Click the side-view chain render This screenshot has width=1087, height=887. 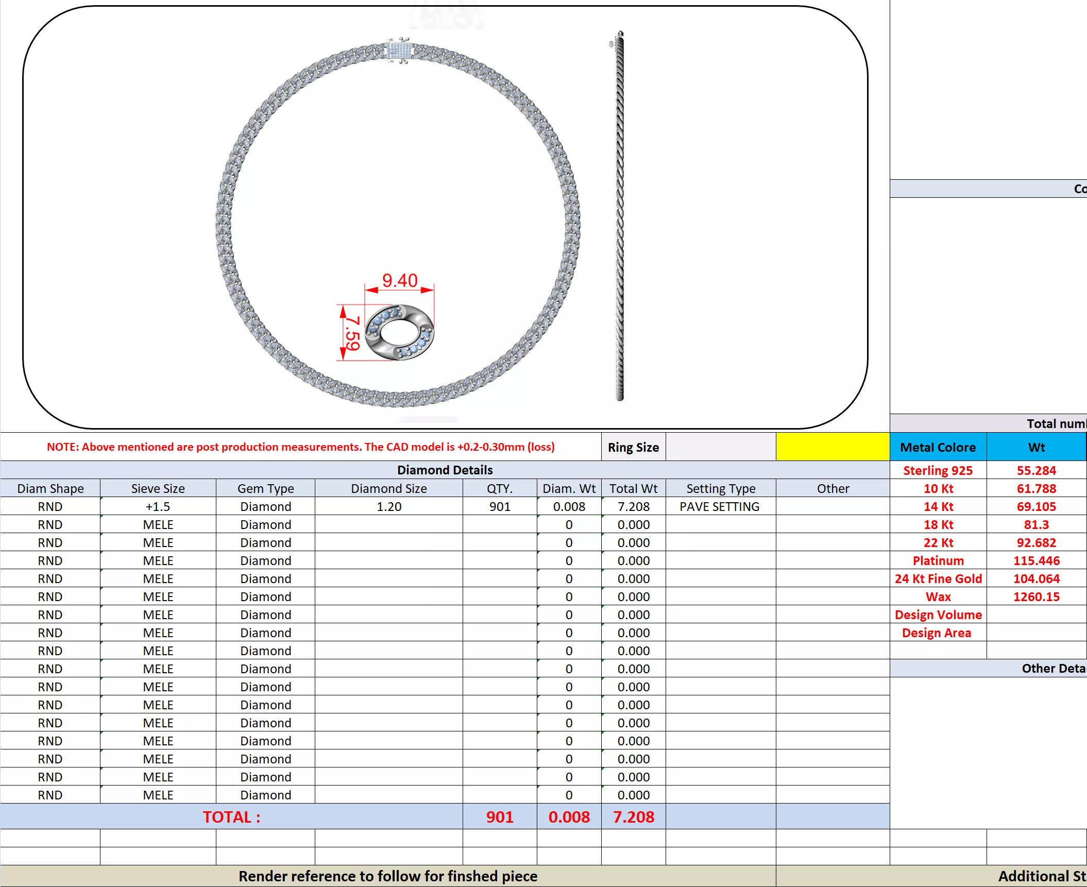[619, 216]
